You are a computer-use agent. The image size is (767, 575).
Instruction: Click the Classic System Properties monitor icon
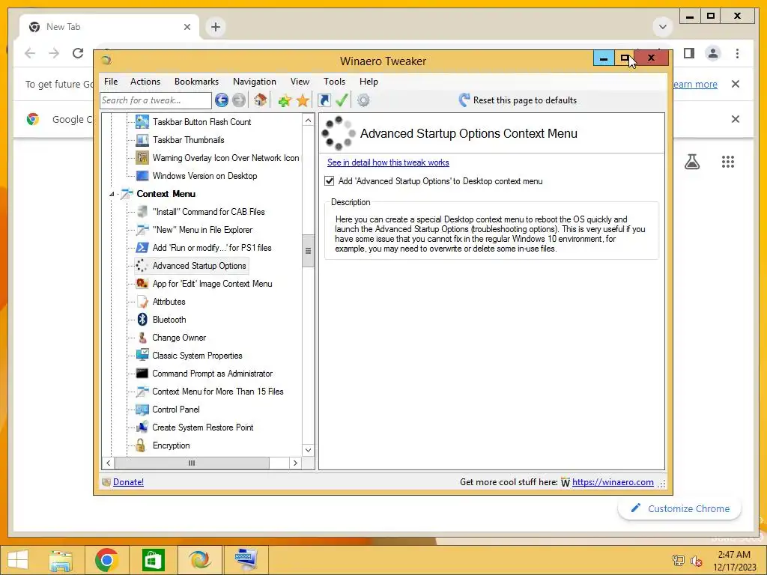tap(142, 355)
